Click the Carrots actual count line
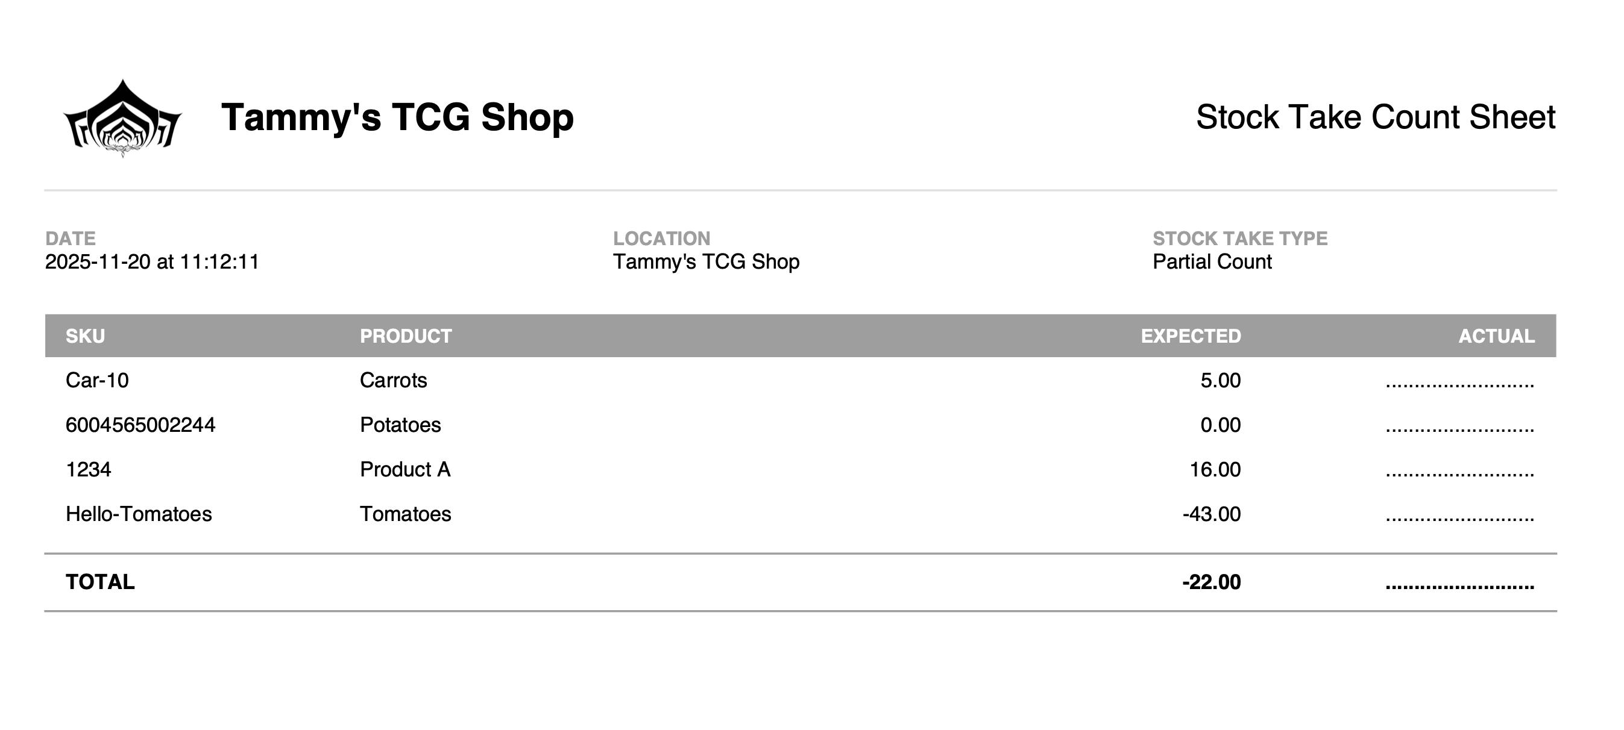 click(1459, 383)
